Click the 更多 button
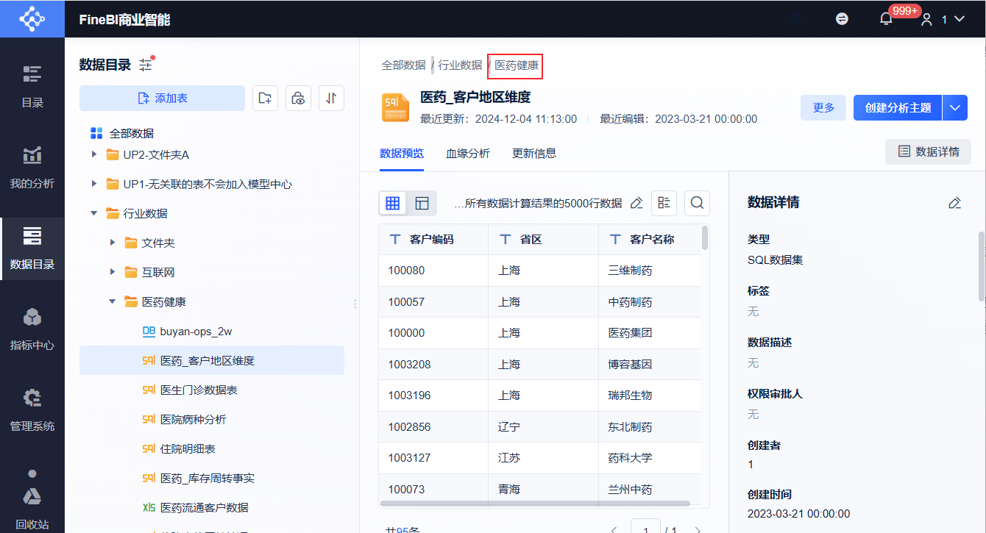 [x=823, y=107]
